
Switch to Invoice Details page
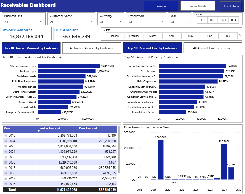(x=198, y=6)
